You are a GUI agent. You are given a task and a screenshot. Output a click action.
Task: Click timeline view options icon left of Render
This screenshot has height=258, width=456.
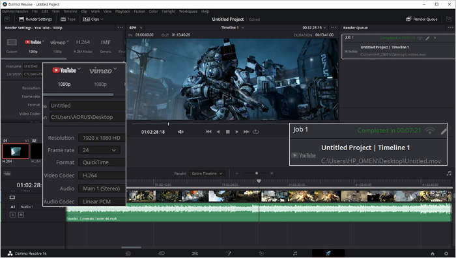click(x=7, y=174)
